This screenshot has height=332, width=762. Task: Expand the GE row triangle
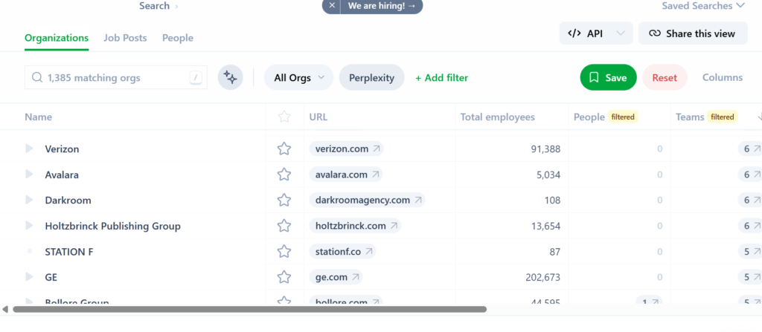30,277
